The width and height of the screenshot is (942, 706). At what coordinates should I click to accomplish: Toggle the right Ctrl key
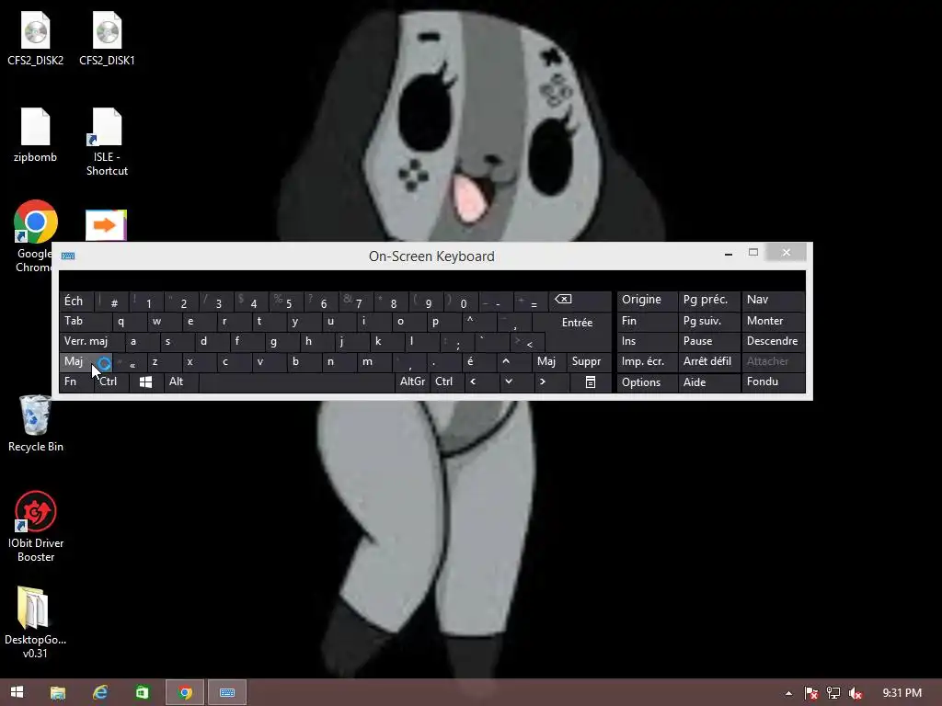pyautogui.click(x=447, y=381)
